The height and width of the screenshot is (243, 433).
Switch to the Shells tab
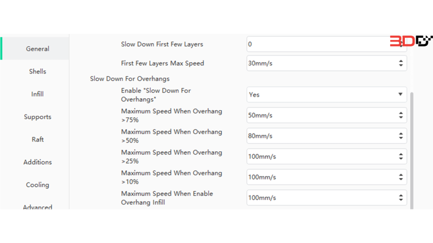tap(37, 71)
